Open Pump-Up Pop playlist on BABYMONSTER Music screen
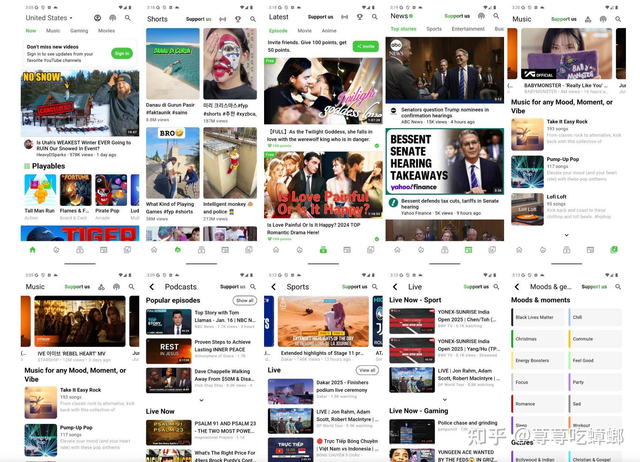This screenshot has width=640, height=462. pos(566,171)
